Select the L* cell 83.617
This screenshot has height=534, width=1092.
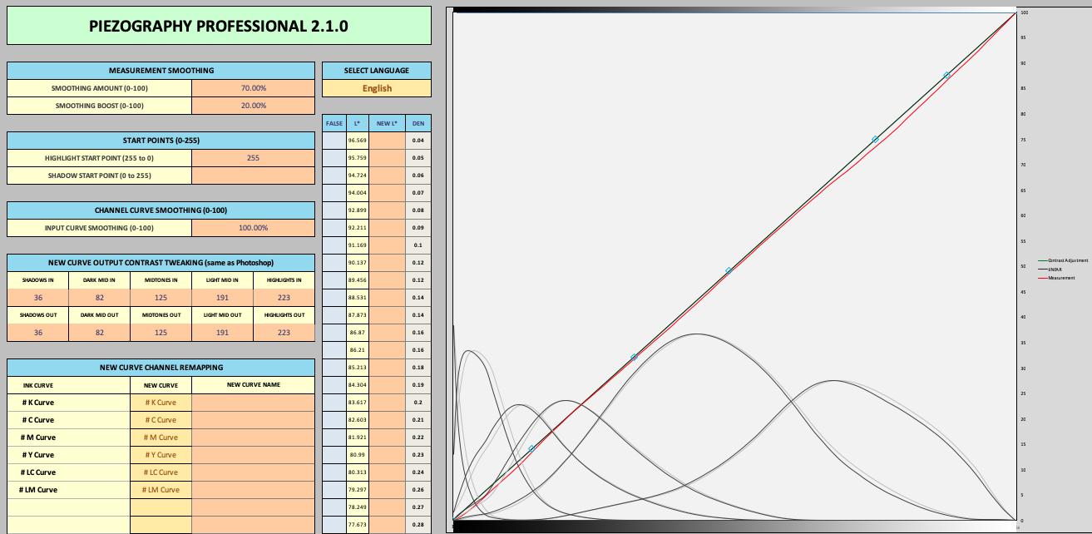[358, 402]
